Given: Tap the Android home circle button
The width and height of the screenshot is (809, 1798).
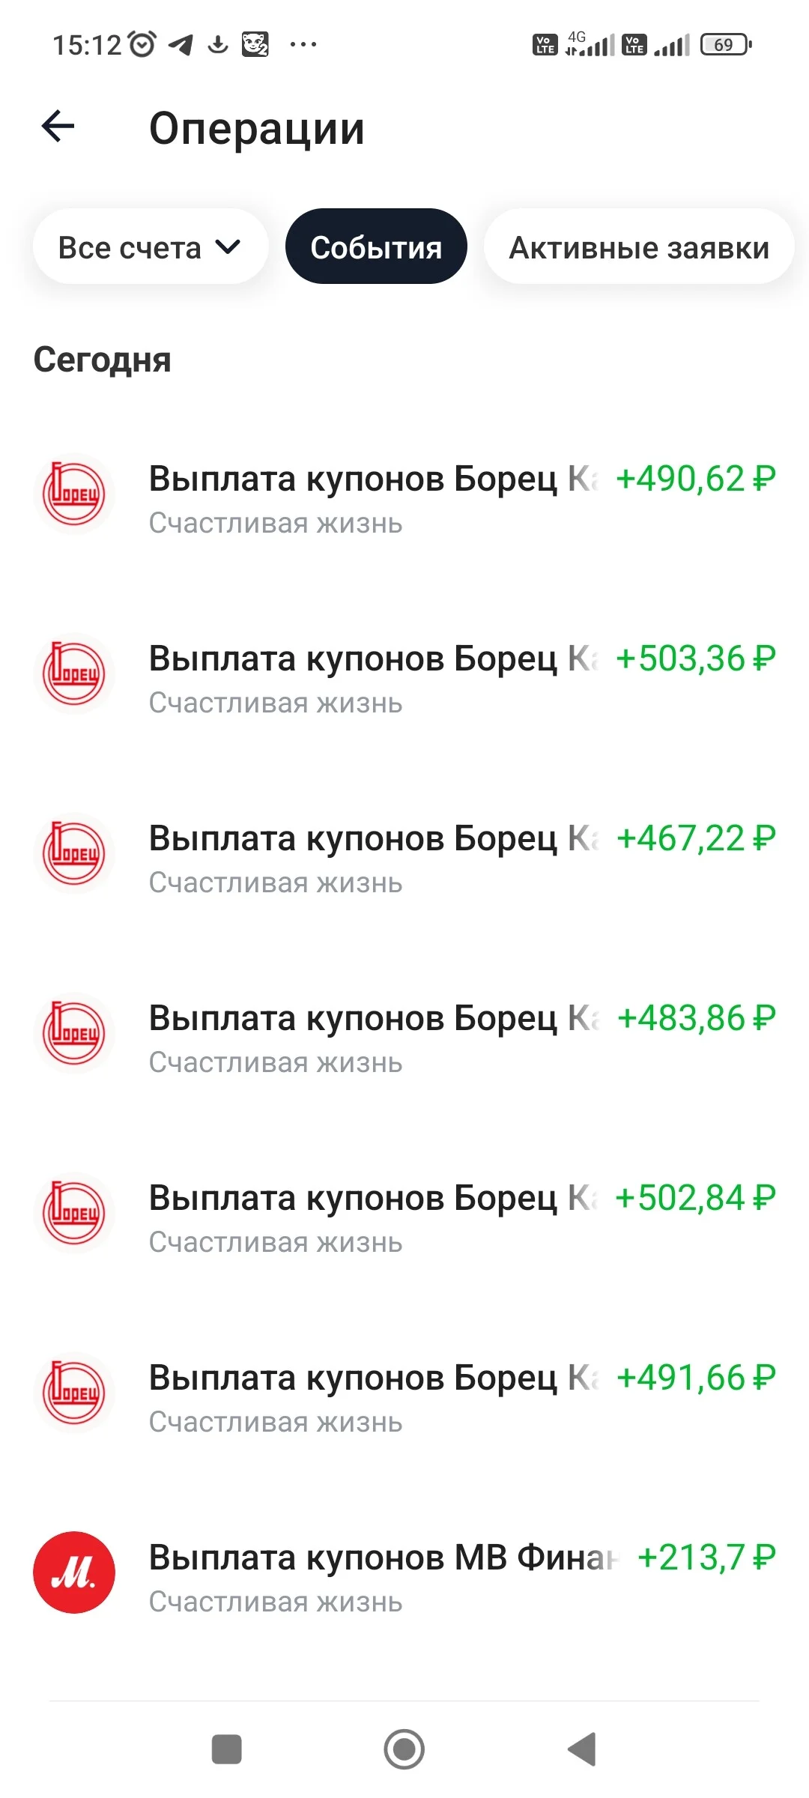Looking at the screenshot, I should tap(404, 1749).
